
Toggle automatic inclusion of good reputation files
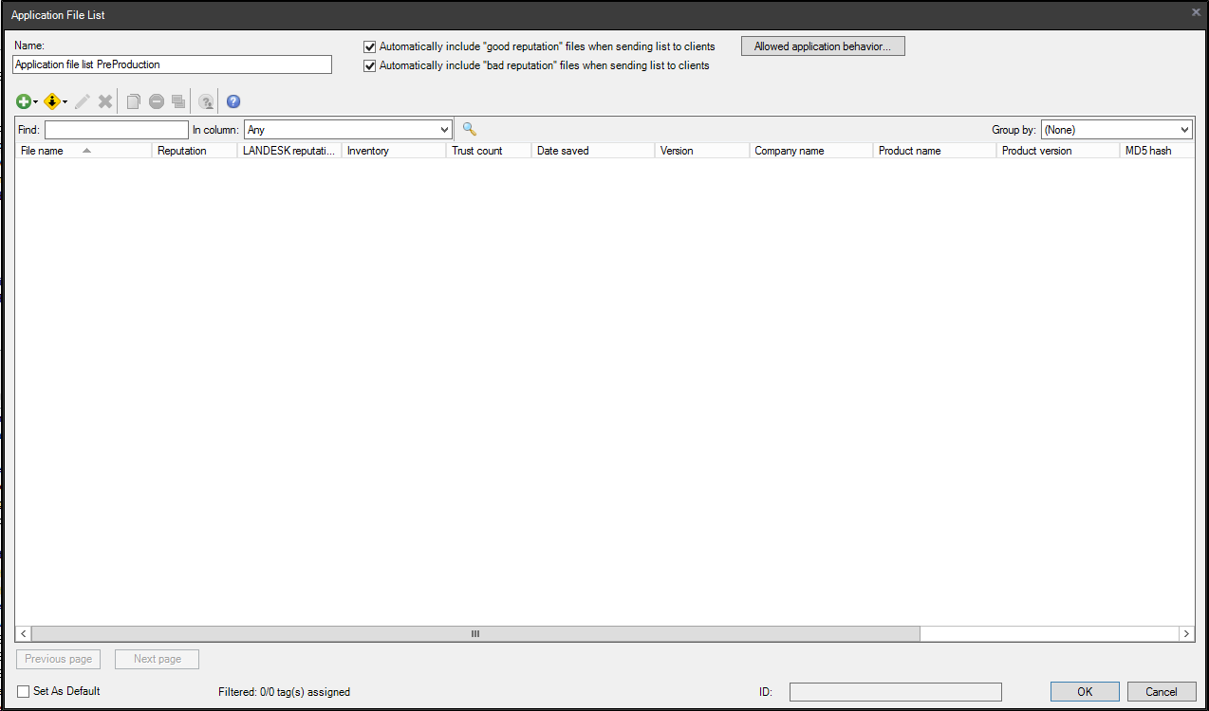369,46
